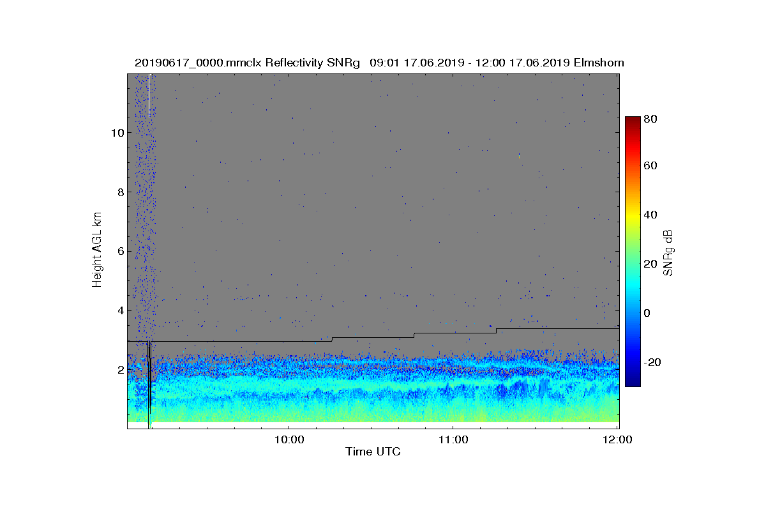The height and width of the screenshot is (511, 766).
Task: Click the SNRg color scale bar
Action: (x=632, y=252)
